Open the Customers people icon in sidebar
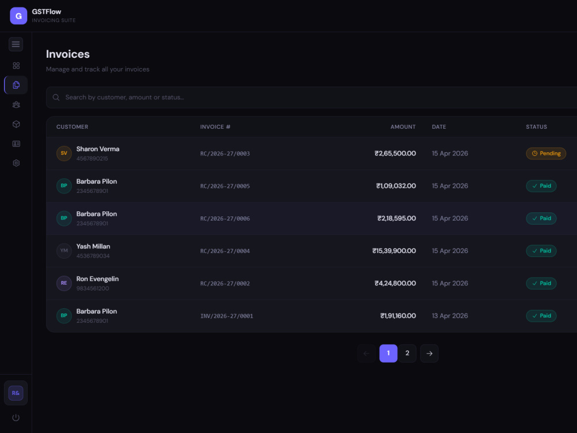577x433 pixels. click(x=16, y=105)
